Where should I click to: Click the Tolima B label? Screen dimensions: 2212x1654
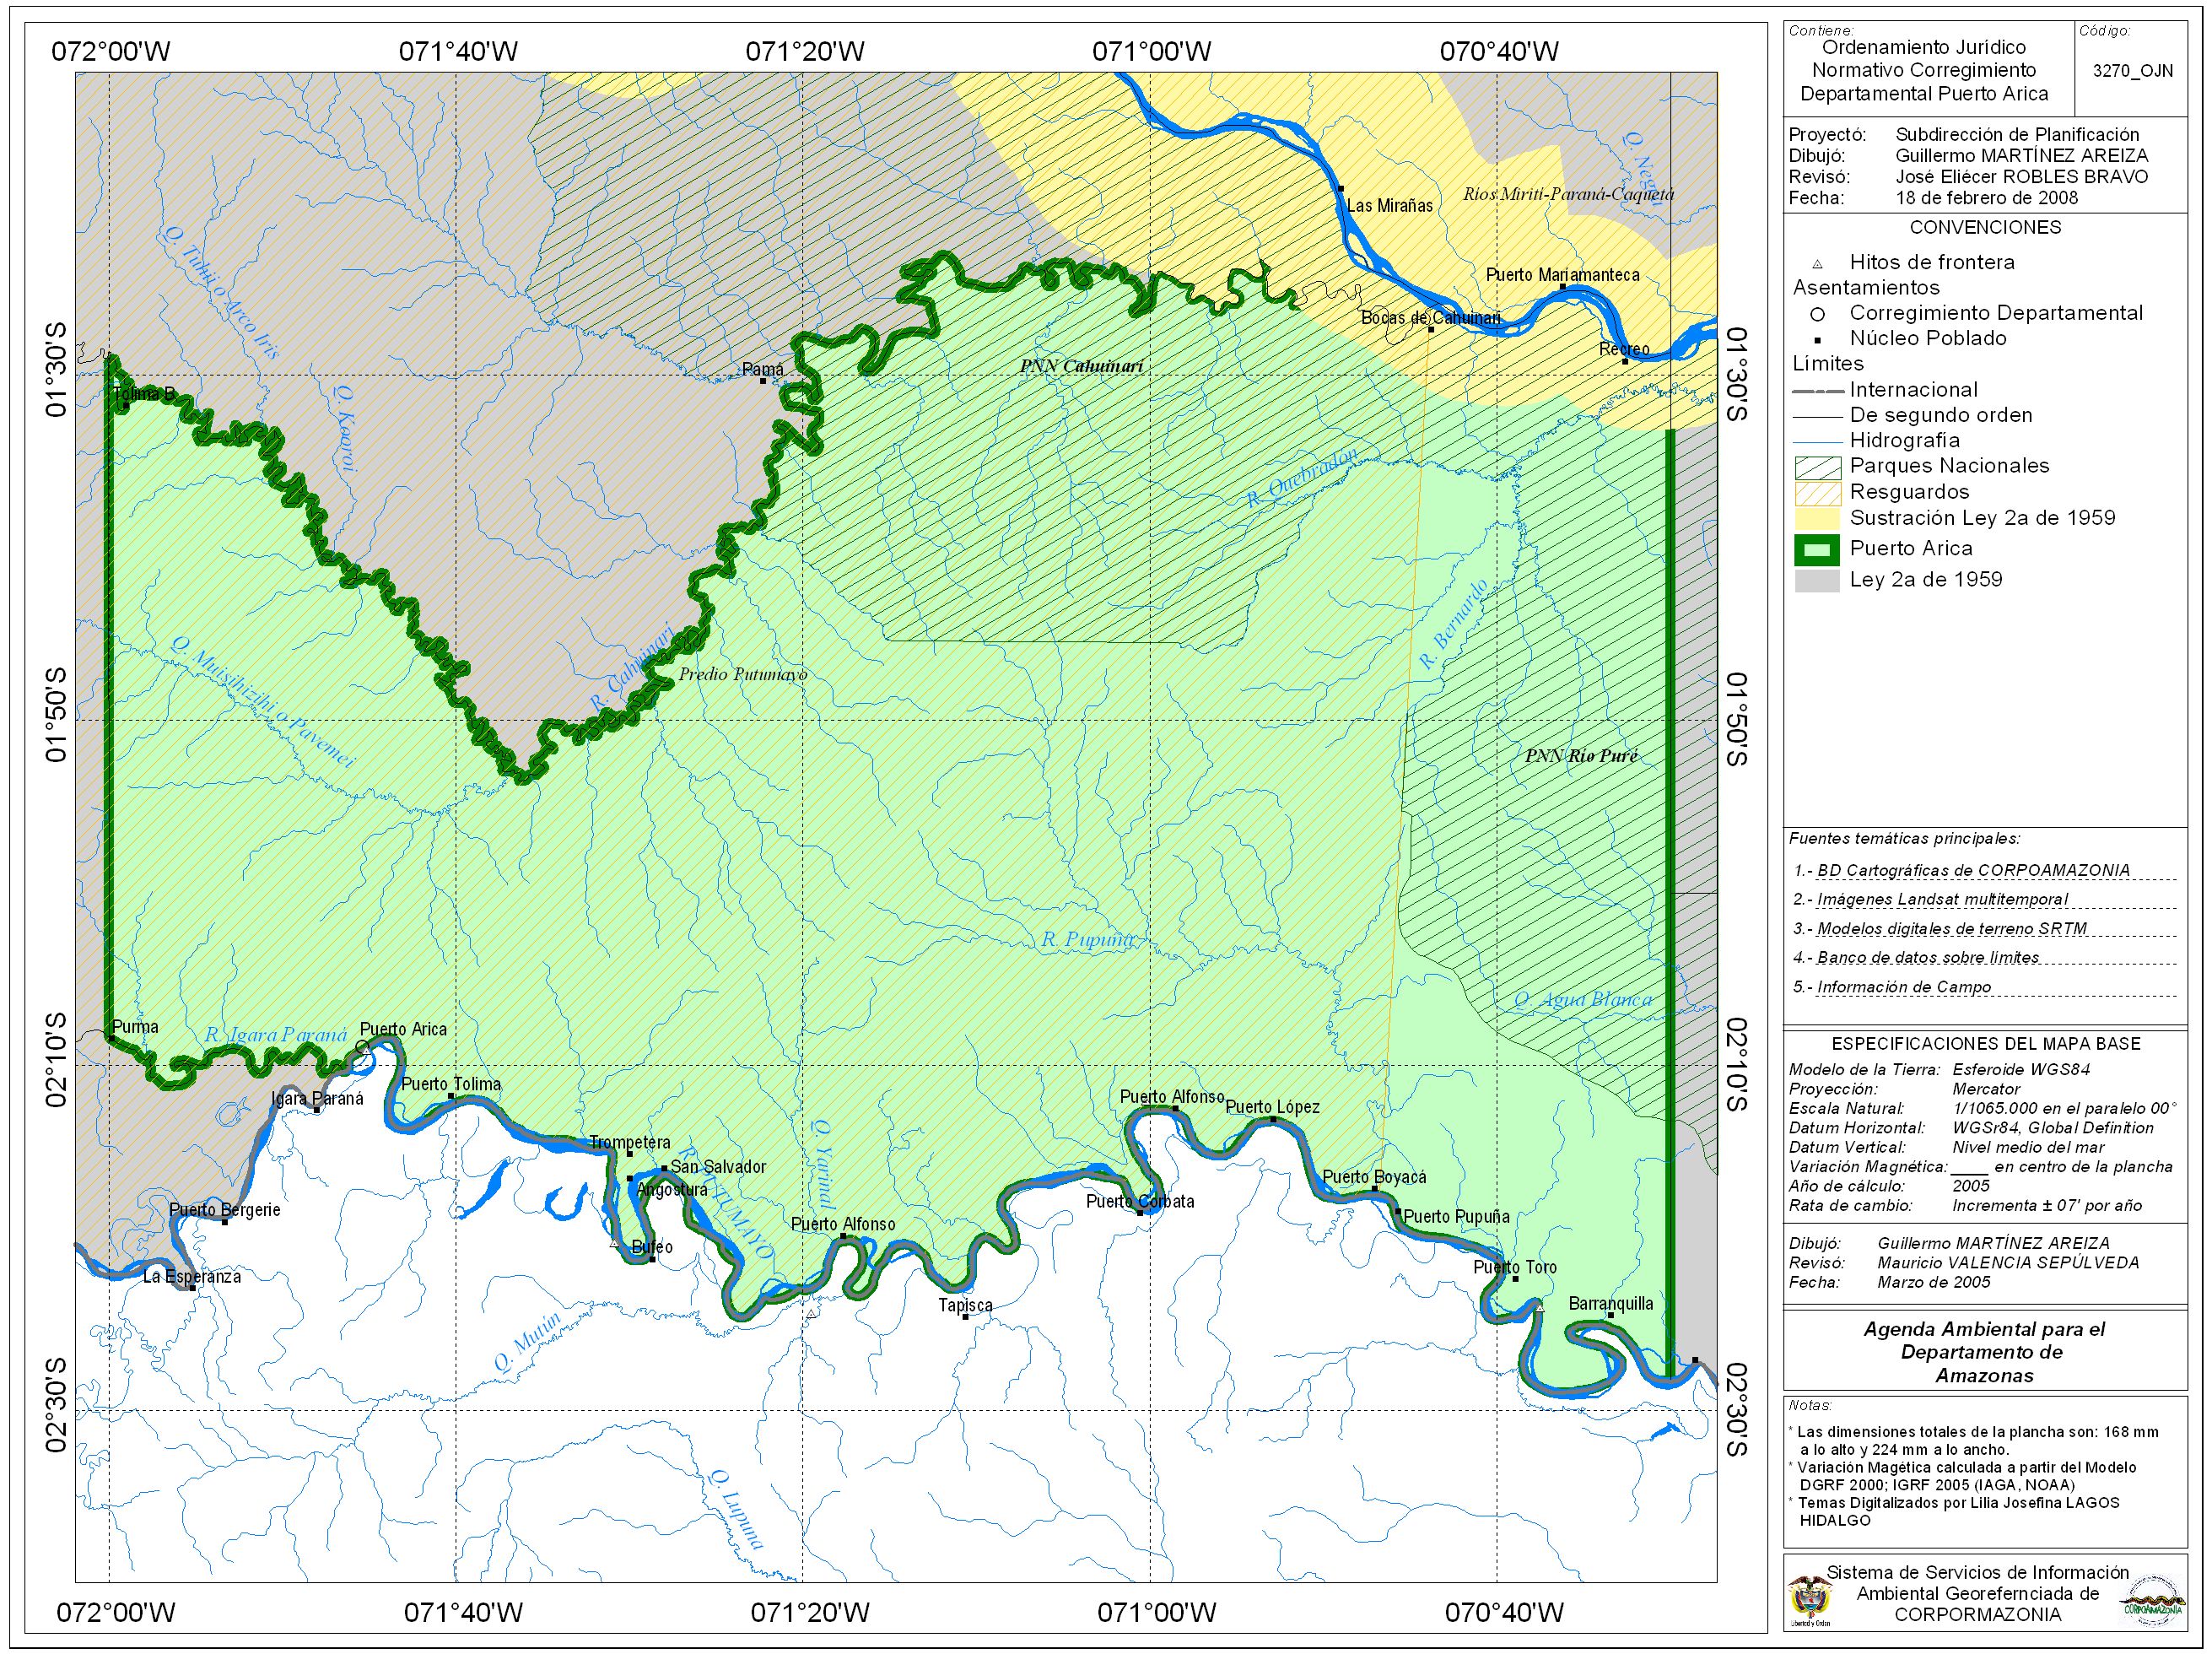pos(144,394)
